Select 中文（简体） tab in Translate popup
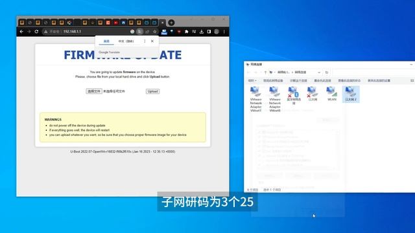 pyautogui.click(x=126, y=41)
